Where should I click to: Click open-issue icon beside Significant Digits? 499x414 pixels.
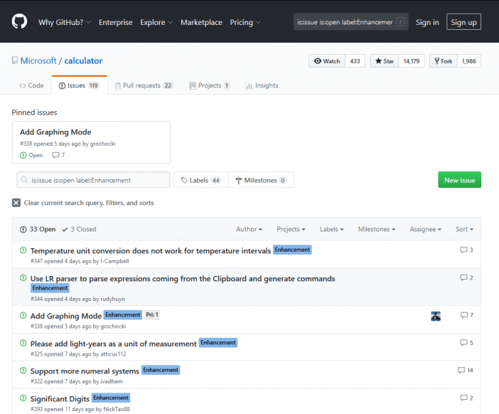pos(23,398)
